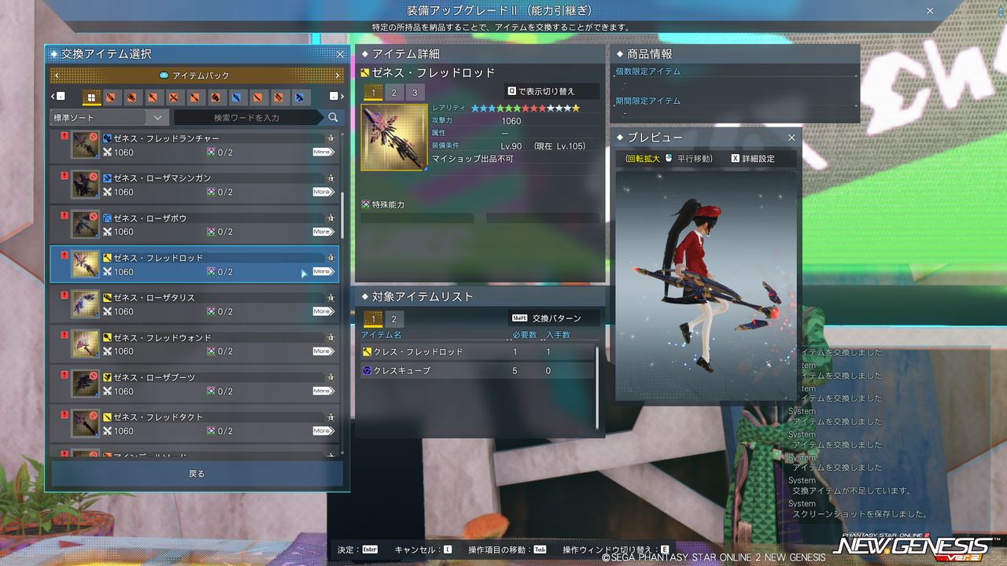1007x566 pixels.
Task: Expand More details for ゼネス・ローザタリス
Action: (323, 311)
